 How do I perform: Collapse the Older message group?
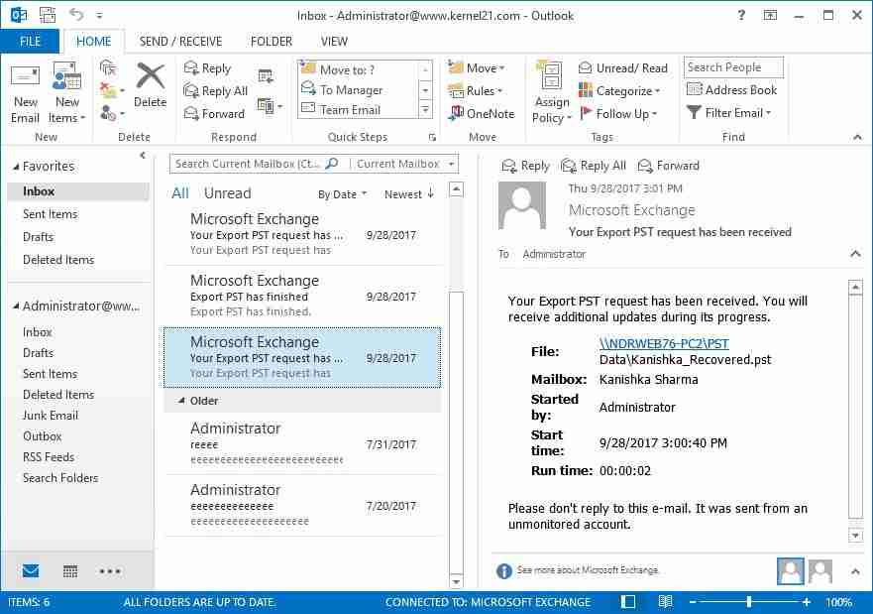pos(181,401)
